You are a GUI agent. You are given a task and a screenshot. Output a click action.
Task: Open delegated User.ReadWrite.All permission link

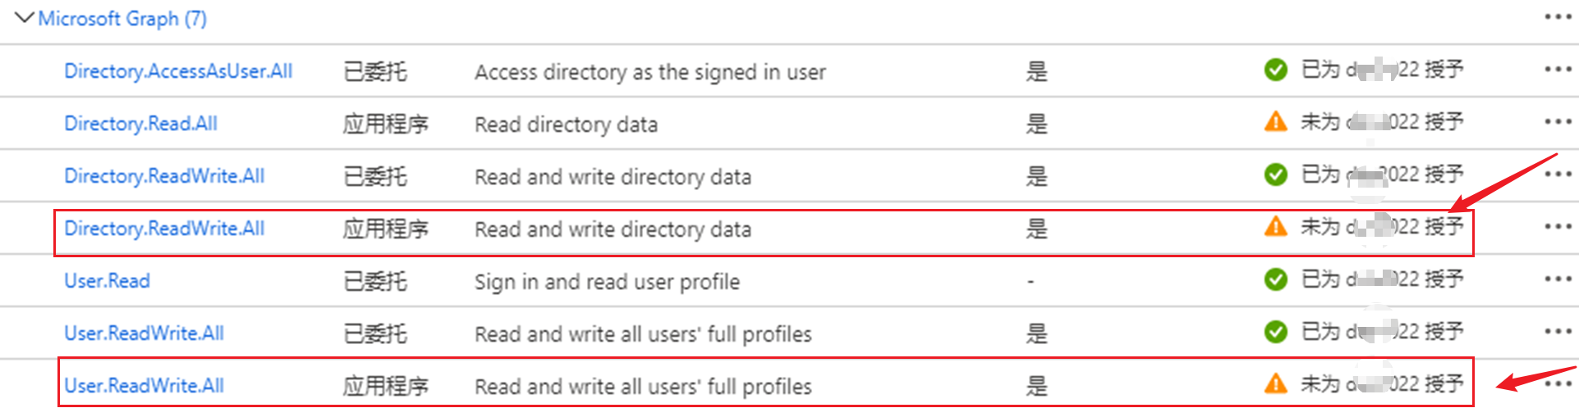pyautogui.click(x=144, y=333)
